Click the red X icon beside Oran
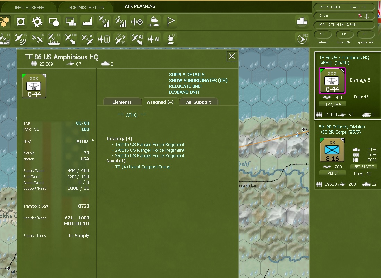381x278 pixels. tap(360, 16)
